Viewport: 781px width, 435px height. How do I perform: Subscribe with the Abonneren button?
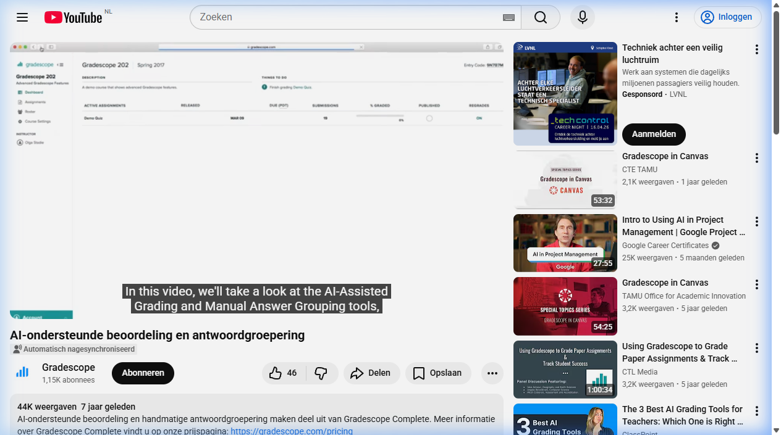(143, 373)
